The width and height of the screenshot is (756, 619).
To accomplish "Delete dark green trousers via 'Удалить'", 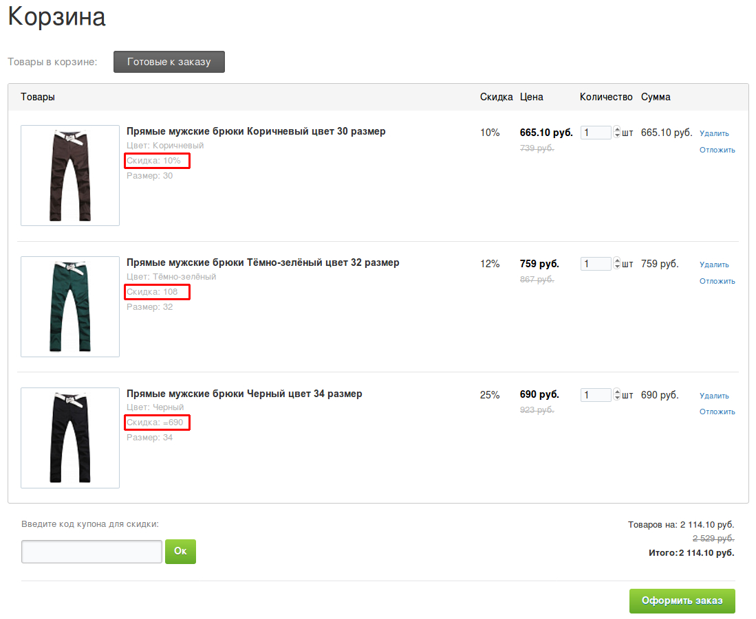I will coord(714,265).
